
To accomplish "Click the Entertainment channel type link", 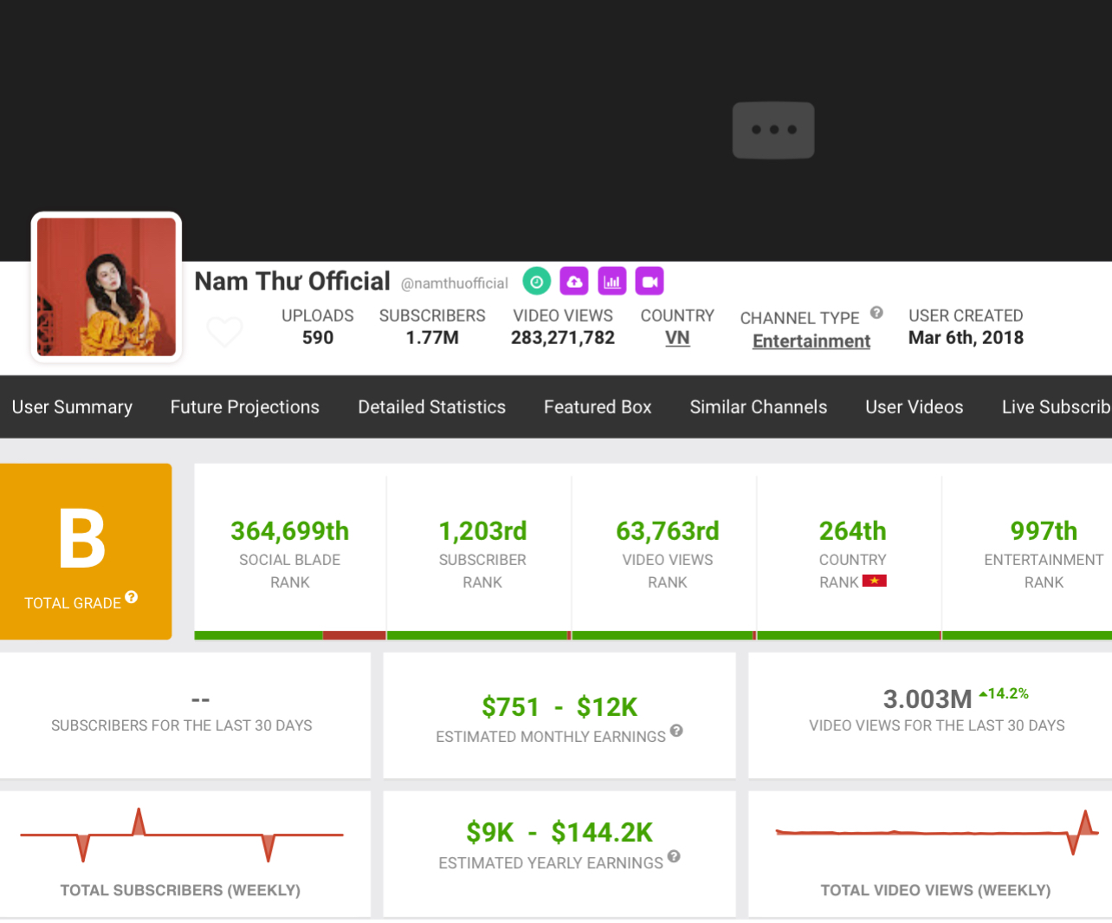I will coord(811,341).
